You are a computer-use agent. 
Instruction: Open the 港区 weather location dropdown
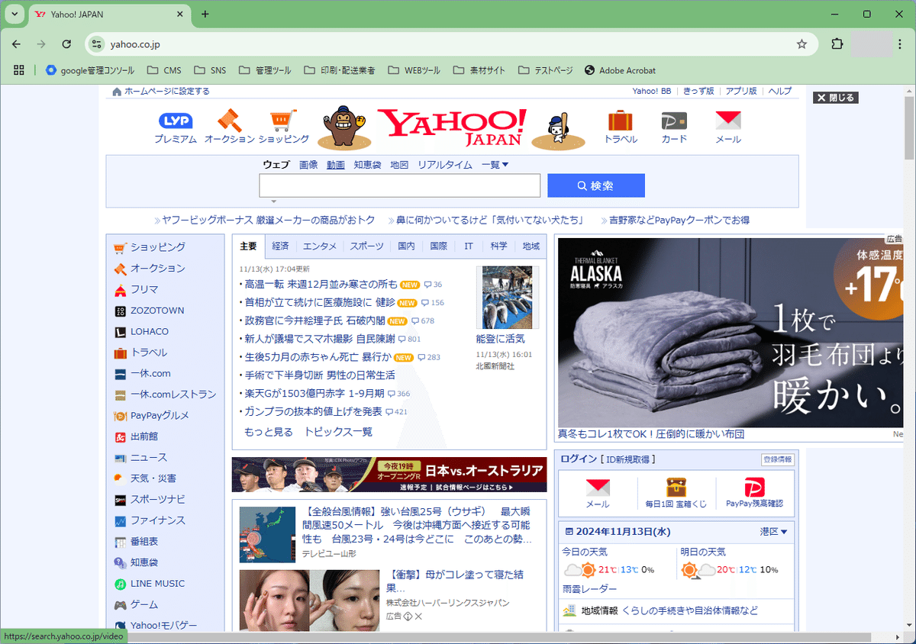(x=773, y=532)
